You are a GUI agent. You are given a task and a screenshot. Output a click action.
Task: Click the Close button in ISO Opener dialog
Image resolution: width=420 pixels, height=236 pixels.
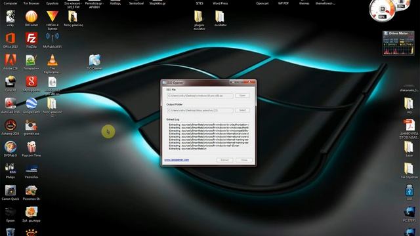(x=244, y=160)
